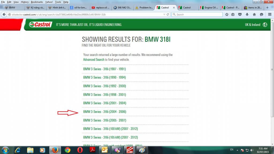
Task: Open the History menu
Action: pyautogui.click(x=25, y=2)
